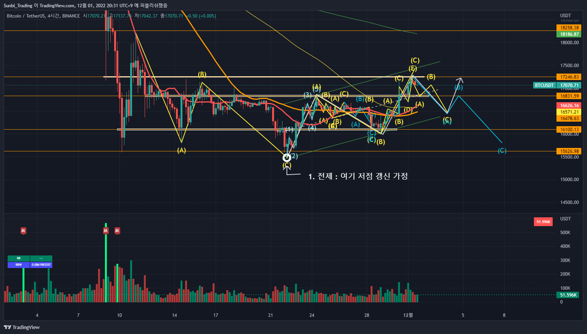Click the red 51.596K volume tag
The image size is (587, 334).
[x=543, y=222]
